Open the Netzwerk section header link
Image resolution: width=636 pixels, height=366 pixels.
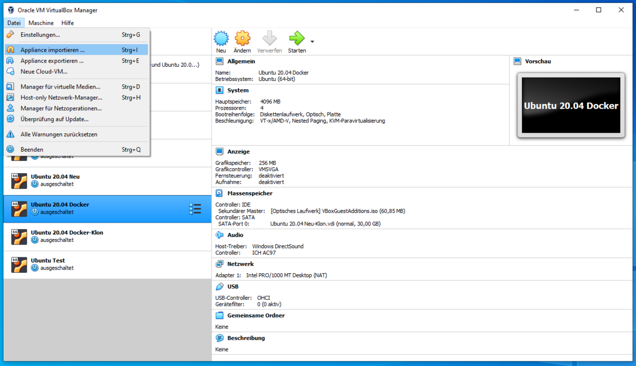240,264
